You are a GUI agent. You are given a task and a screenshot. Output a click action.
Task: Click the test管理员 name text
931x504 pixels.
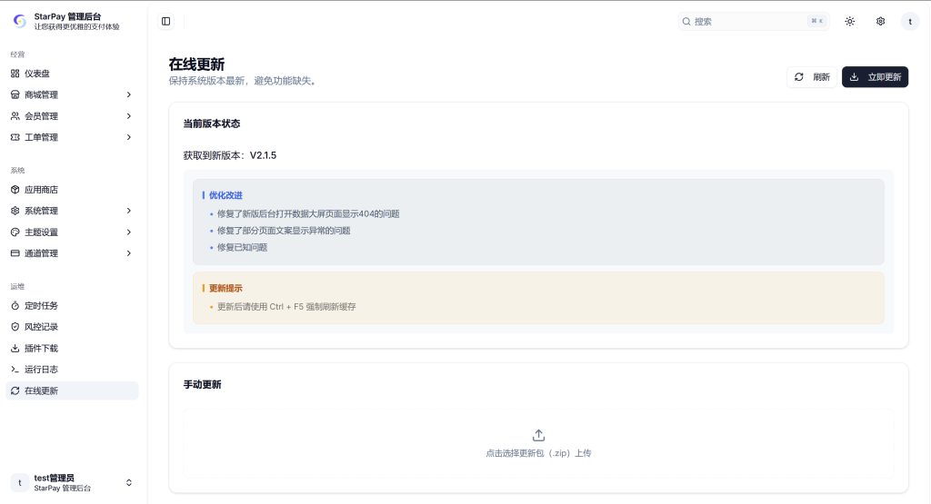click(x=54, y=478)
